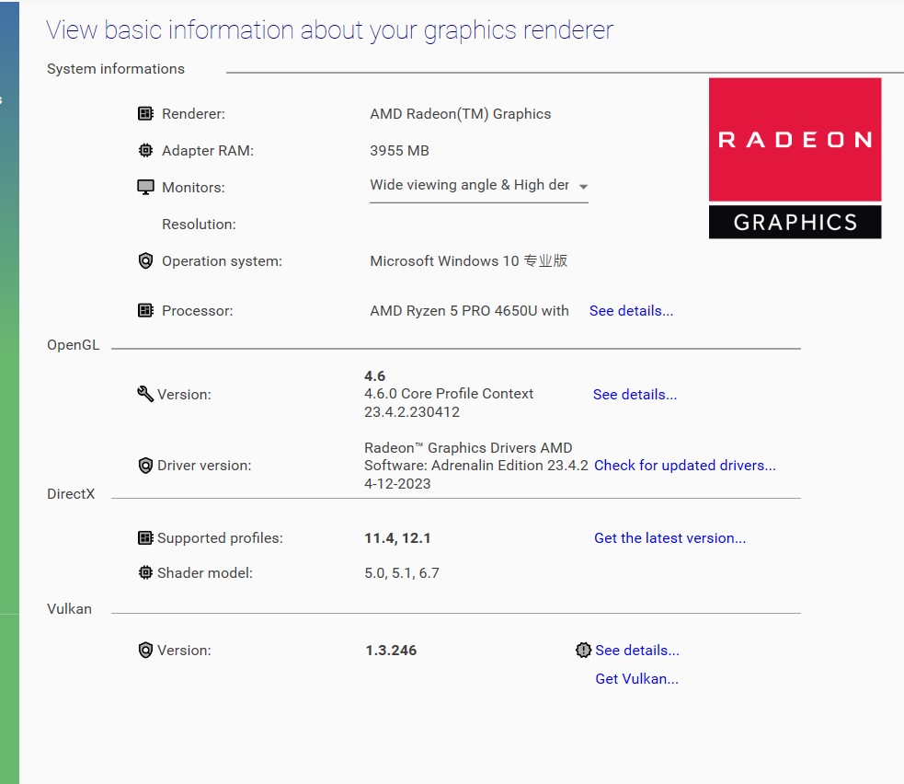Click the shield icon beside Driver version
The height and width of the screenshot is (784, 904).
[x=145, y=465]
